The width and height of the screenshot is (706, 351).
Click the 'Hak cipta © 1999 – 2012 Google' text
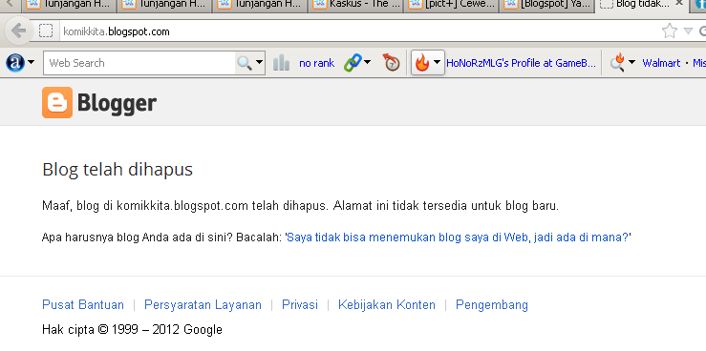click(x=132, y=329)
